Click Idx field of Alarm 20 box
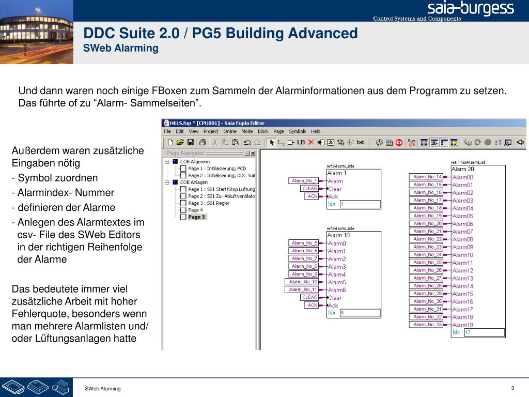Image resolution: width=529 pixels, height=397 pixels. coord(484,332)
